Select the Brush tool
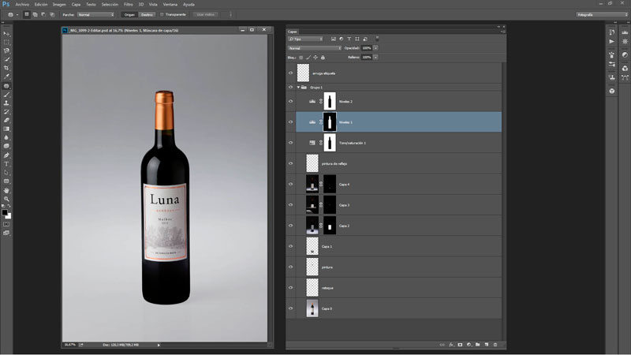 (6, 95)
